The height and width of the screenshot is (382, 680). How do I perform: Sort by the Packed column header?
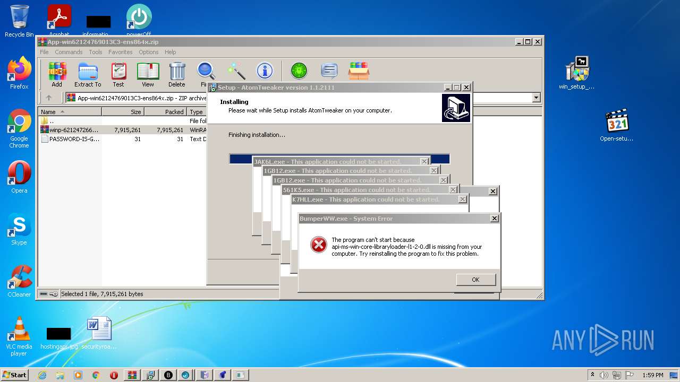point(165,112)
